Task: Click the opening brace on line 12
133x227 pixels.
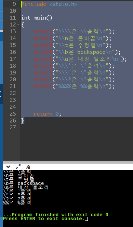Action: click(23, 25)
